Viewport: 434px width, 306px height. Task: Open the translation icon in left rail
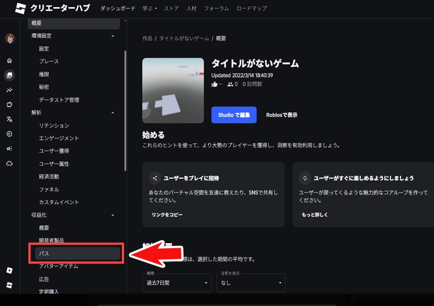(9, 119)
